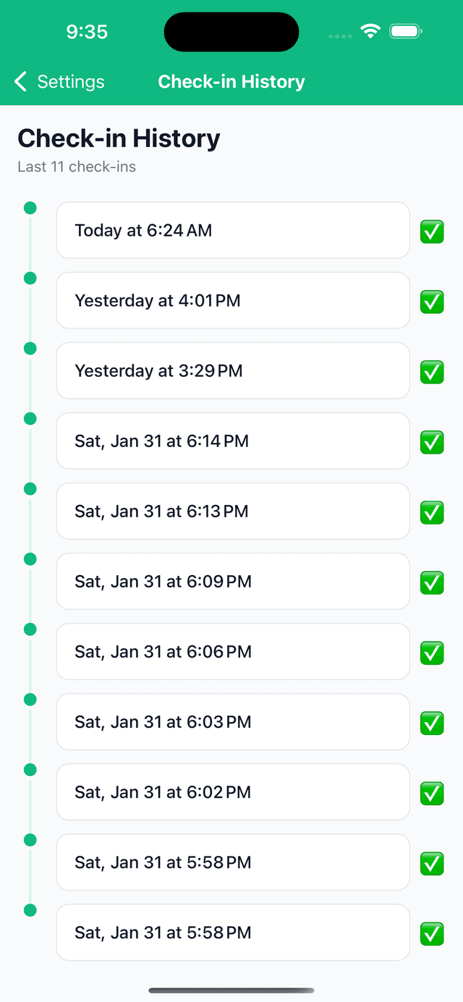This screenshot has width=463, height=1002.
Task: Open the Yesterday at 3:29 PM check-in
Action: [x=233, y=370]
